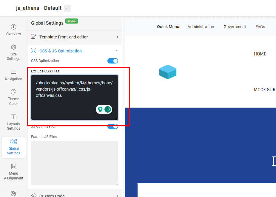Open the template style dropdown arrow

point(67,8)
